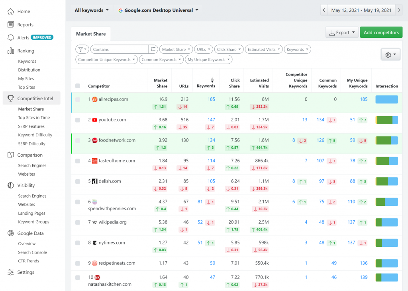Click the Google Data G icon

(11, 233)
